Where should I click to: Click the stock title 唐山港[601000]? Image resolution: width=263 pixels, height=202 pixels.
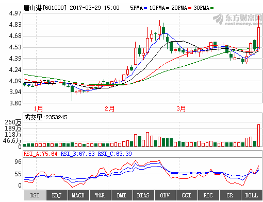click(45, 8)
